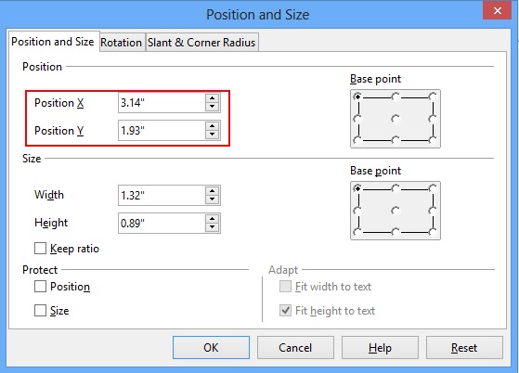The width and height of the screenshot is (519, 373).
Task: Select bottom-left base point for Size
Action: pyautogui.click(x=357, y=233)
